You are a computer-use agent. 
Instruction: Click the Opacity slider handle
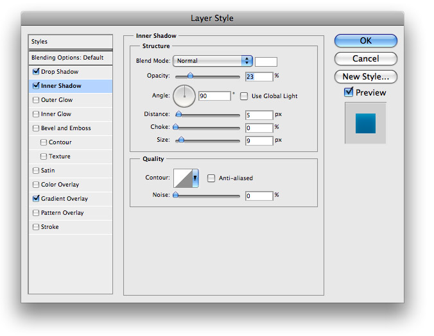pos(191,76)
